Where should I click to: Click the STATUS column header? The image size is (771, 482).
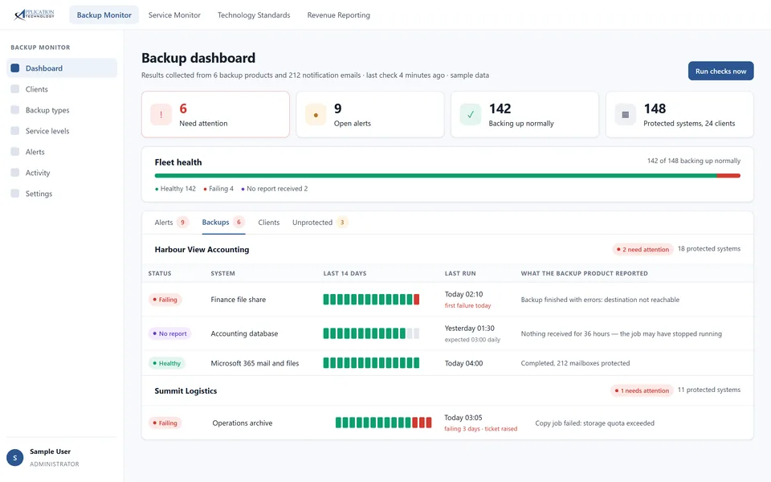(160, 273)
